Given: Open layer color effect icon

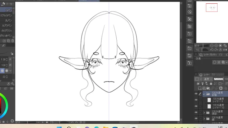Looking at the screenshot, I should [223, 62].
